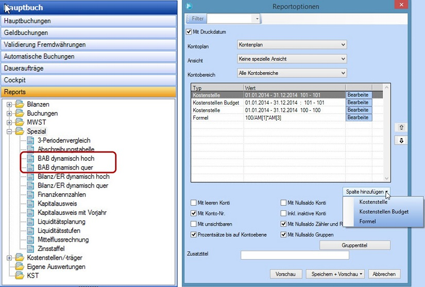Click the Eigene Auswertungen folder icon
This screenshot has width=425, height=287.
click(x=20, y=267)
